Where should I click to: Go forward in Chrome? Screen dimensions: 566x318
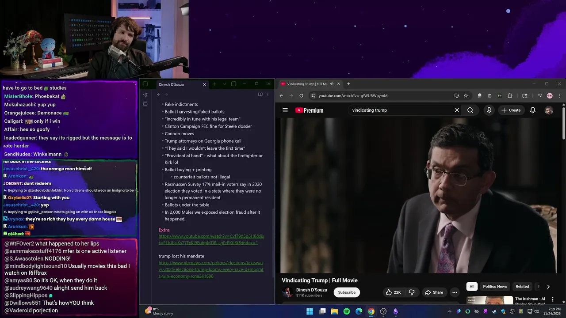coord(291,96)
